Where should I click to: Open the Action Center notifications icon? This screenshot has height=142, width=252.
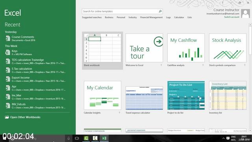[228, 138]
